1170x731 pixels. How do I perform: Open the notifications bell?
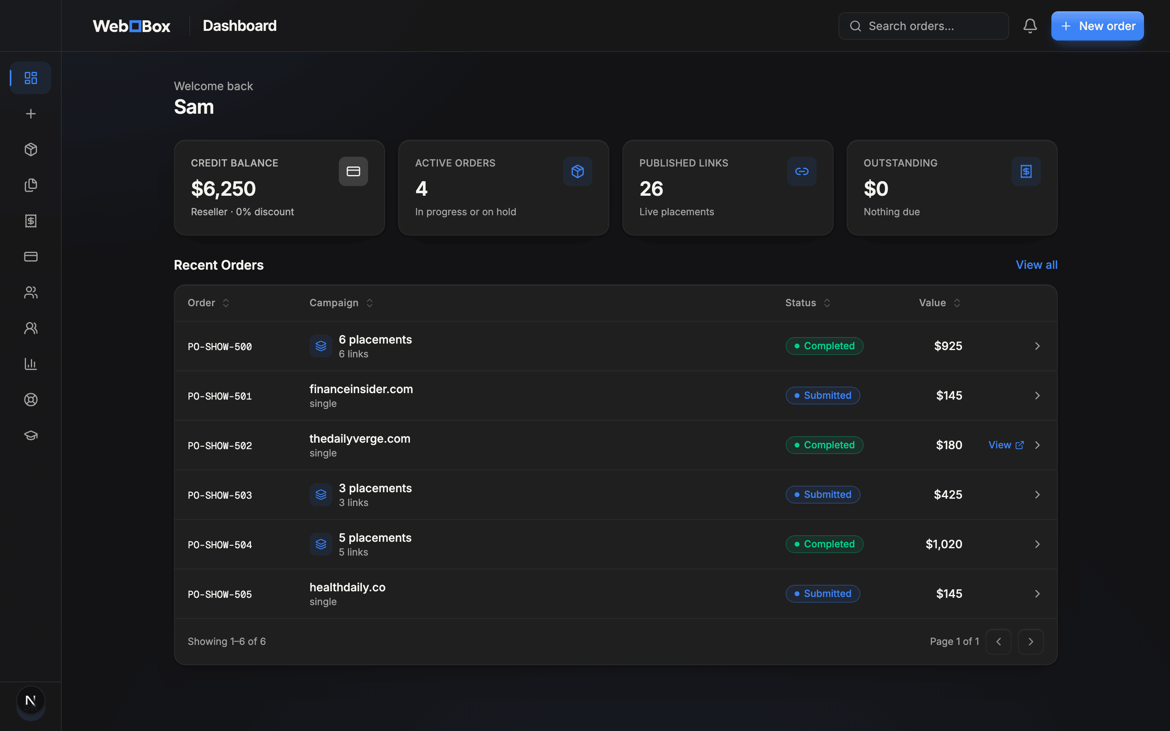tap(1030, 26)
